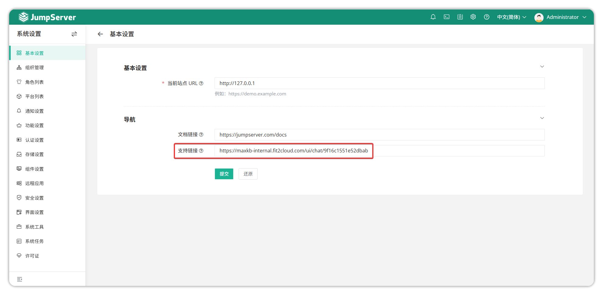This screenshot has width=603, height=292.
Task: Click the view switch arrows icon beside 系统设置
Action: coord(74,34)
